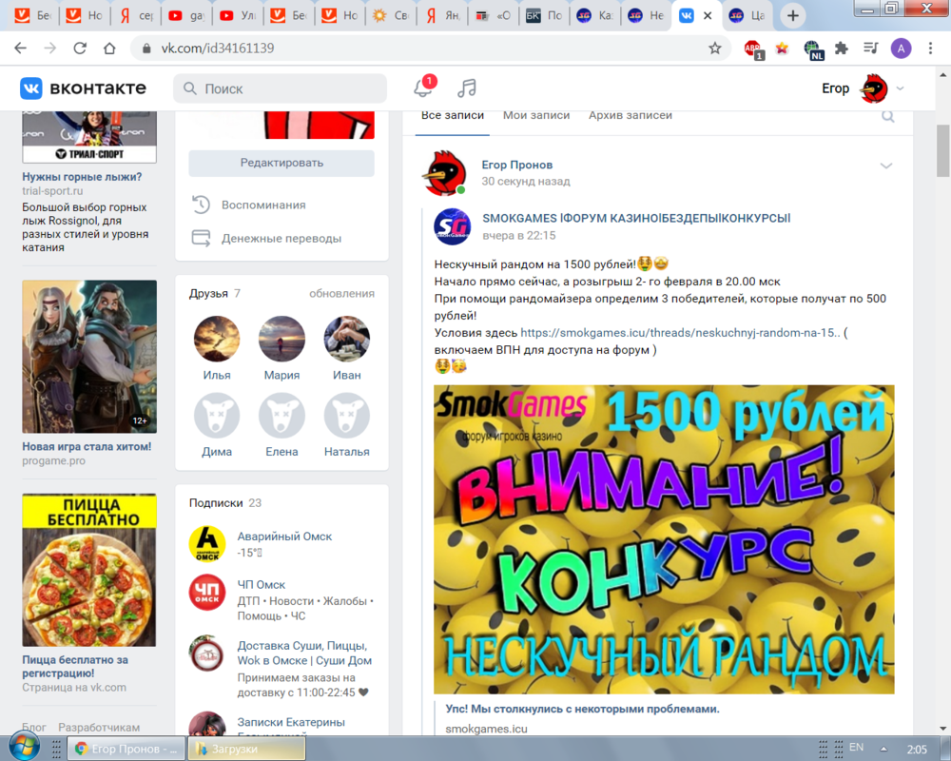Close the active VK tab

(x=708, y=16)
